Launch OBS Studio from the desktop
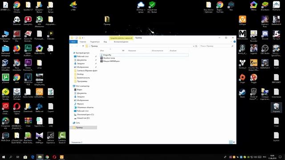285x160 pixels. click(x=265, y=49)
